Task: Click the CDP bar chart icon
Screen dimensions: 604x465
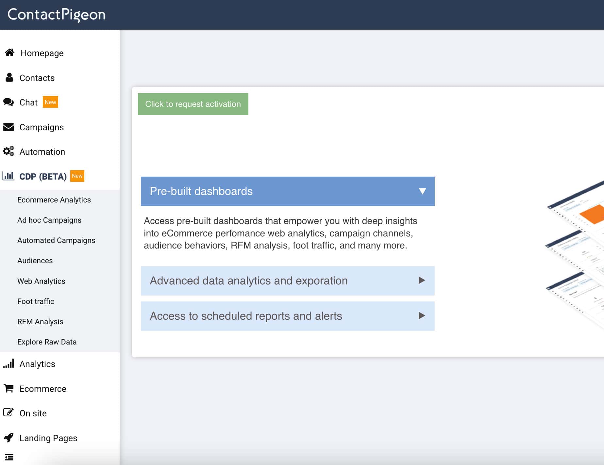Action: click(x=8, y=176)
